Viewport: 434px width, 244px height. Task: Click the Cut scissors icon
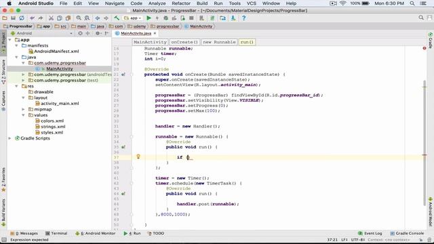[52, 18]
